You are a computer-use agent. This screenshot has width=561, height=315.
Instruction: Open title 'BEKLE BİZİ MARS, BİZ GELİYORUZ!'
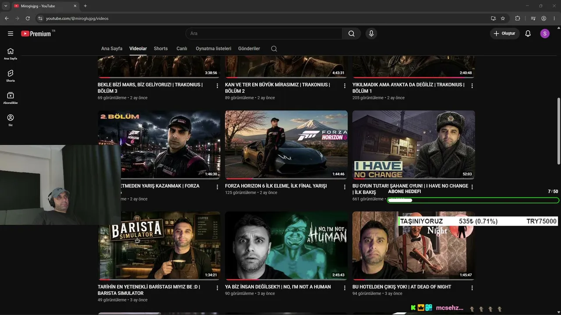point(150,88)
